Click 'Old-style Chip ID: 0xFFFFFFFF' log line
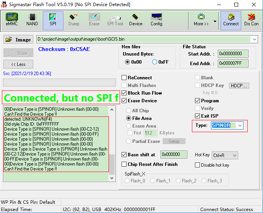This screenshot has width=263, height=213. [x=31, y=124]
